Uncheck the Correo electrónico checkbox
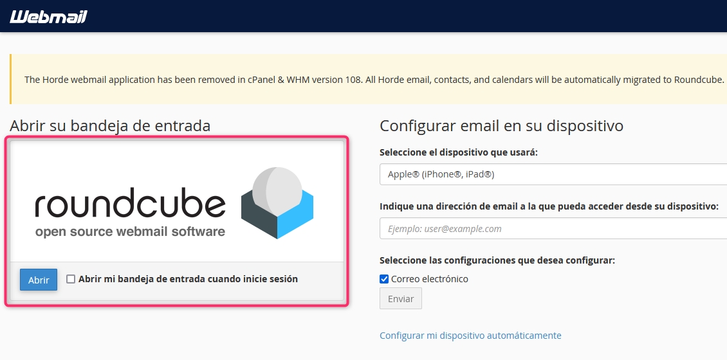The height and width of the screenshot is (360, 727). pos(384,279)
